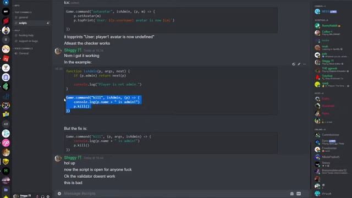352x198 pixels.
Task: Open gray 4.0 server icon
Action: (x=6, y=124)
